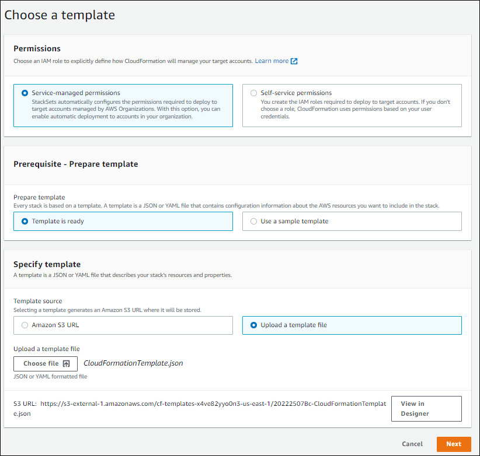Open the Learn more documentation link
The height and width of the screenshot is (456, 480).
coord(270,61)
